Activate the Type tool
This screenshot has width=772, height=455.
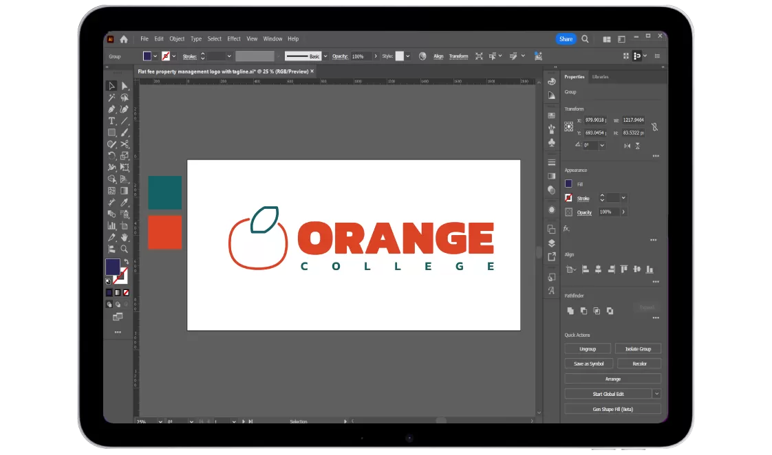point(111,121)
